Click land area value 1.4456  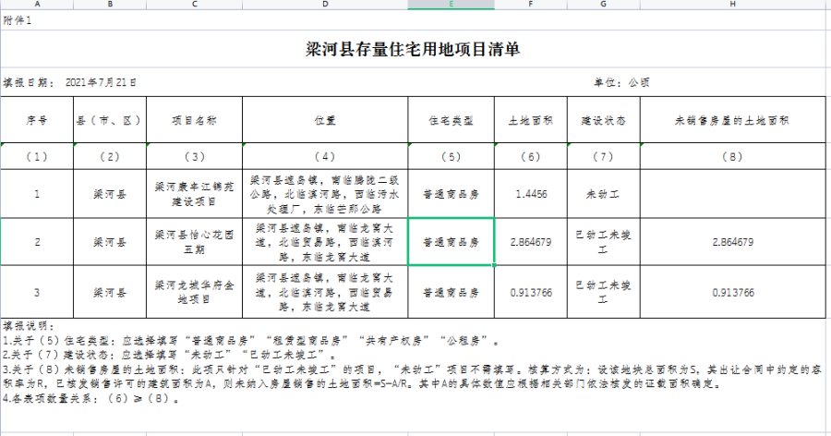tap(531, 194)
